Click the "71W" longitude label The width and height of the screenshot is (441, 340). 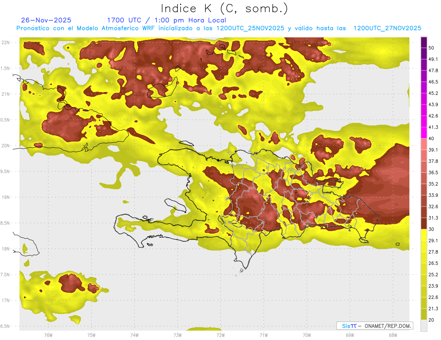263,335
